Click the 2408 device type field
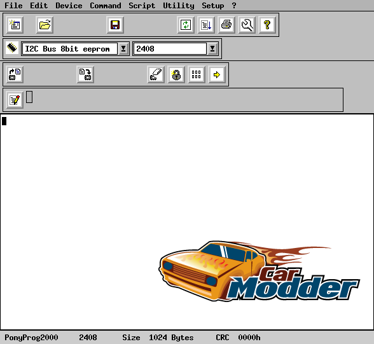 (170, 49)
